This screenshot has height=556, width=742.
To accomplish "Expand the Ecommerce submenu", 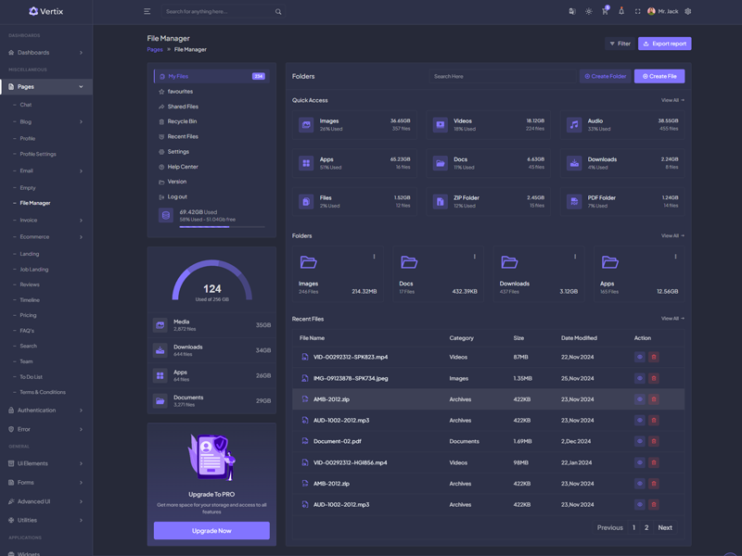I will [x=46, y=236].
